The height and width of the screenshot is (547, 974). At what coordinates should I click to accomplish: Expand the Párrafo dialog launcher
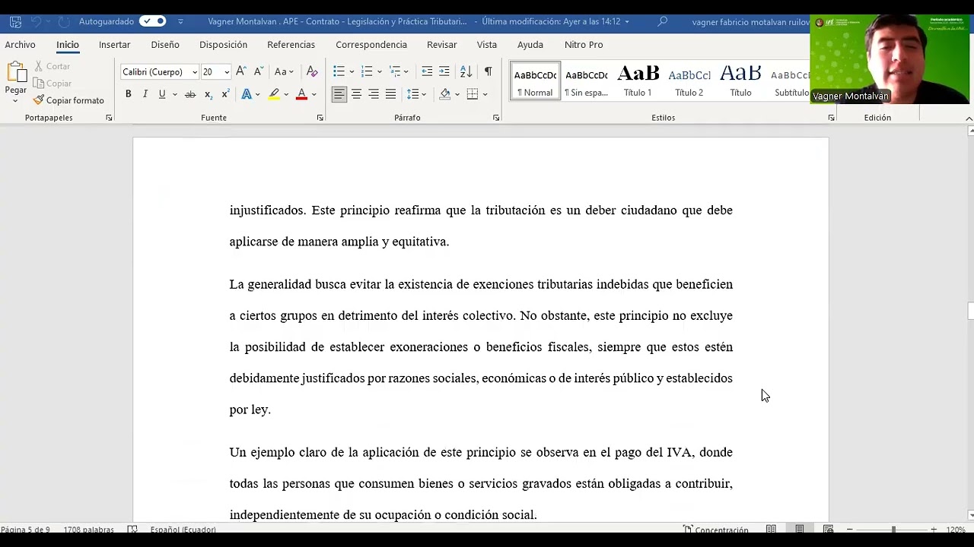(496, 118)
